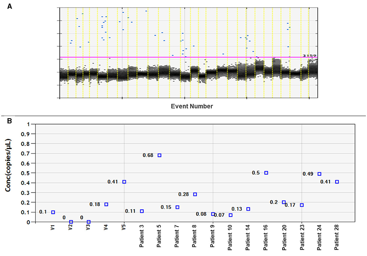Select the 'V4' x-axis label
The image size is (367, 256).
pyautogui.click(x=106, y=227)
